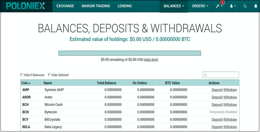Select the AMP coin symbol

click(x=26, y=90)
